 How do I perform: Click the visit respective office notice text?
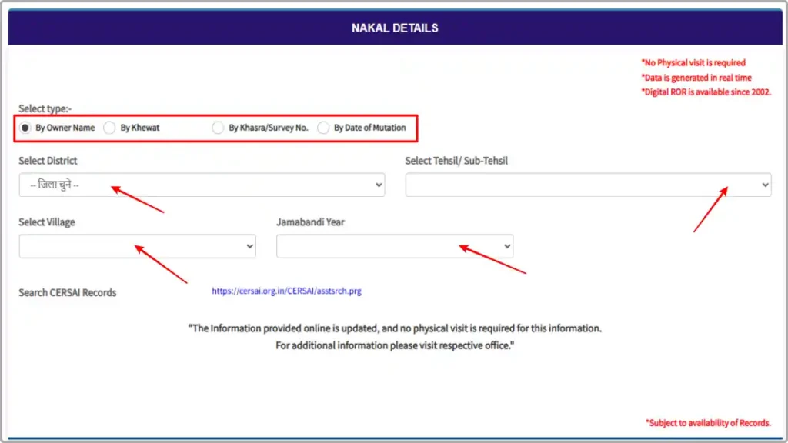(394, 345)
